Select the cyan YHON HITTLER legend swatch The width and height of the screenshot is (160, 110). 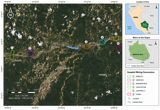pyautogui.click(x=129, y=87)
